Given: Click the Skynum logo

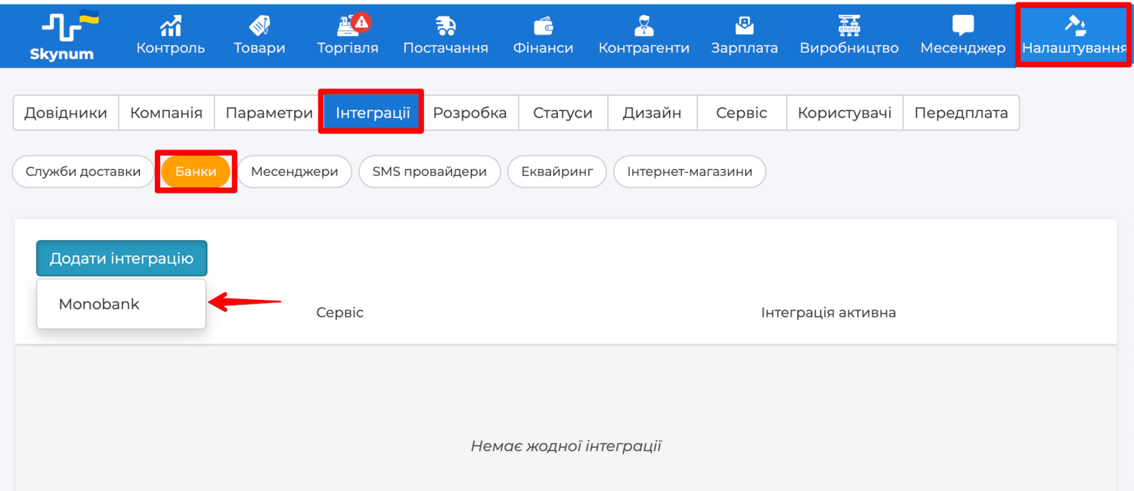Looking at the screenshot, I should coord(61,36).
